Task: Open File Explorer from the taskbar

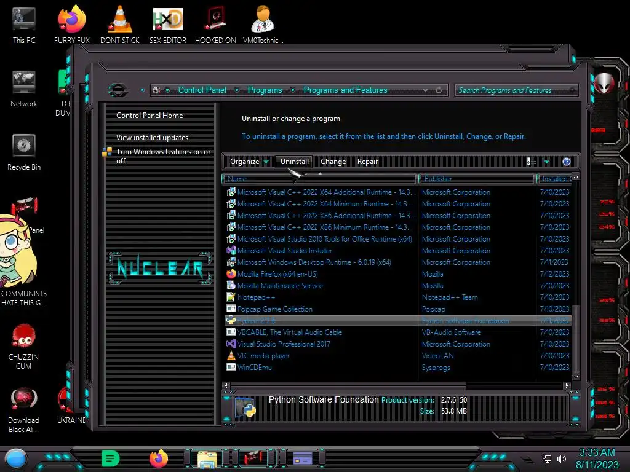Action: tap(207, 459)
